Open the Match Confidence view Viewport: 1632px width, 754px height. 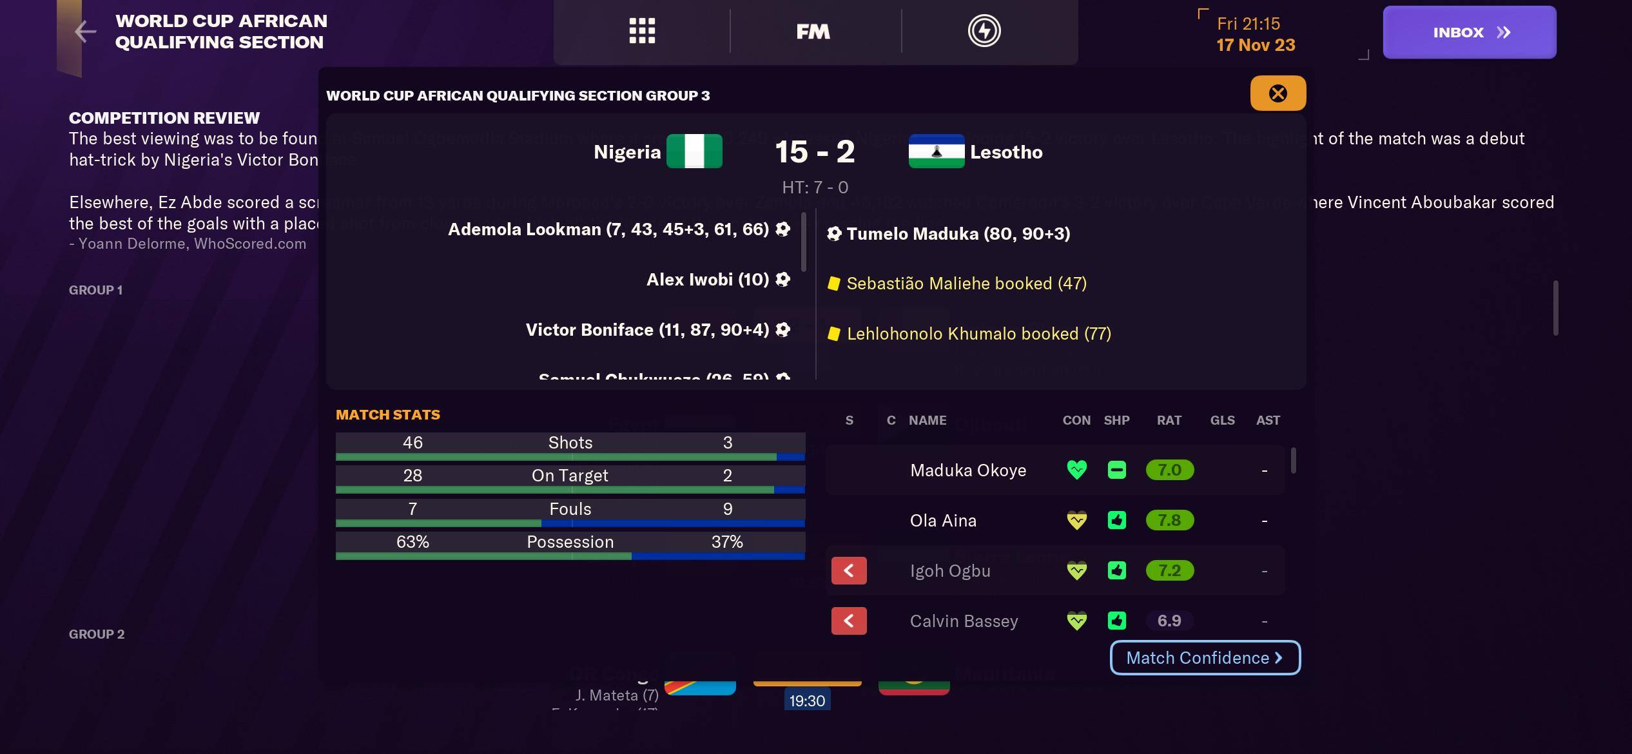[1205, 658]
